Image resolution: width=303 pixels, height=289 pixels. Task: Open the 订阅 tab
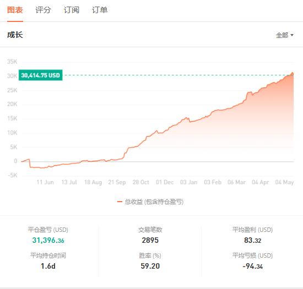pos(72,10)
